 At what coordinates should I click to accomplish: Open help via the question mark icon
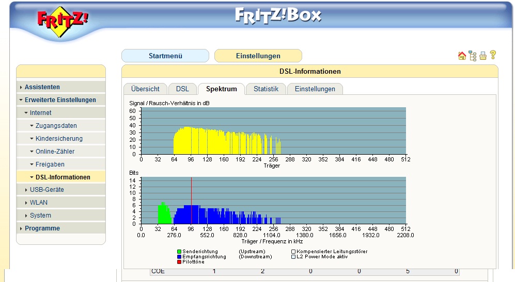(493, 55)
